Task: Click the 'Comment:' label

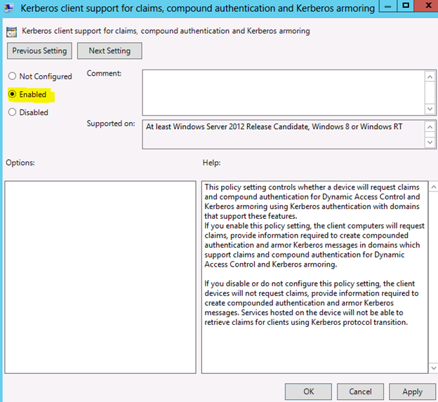Action: click(104, 73)
